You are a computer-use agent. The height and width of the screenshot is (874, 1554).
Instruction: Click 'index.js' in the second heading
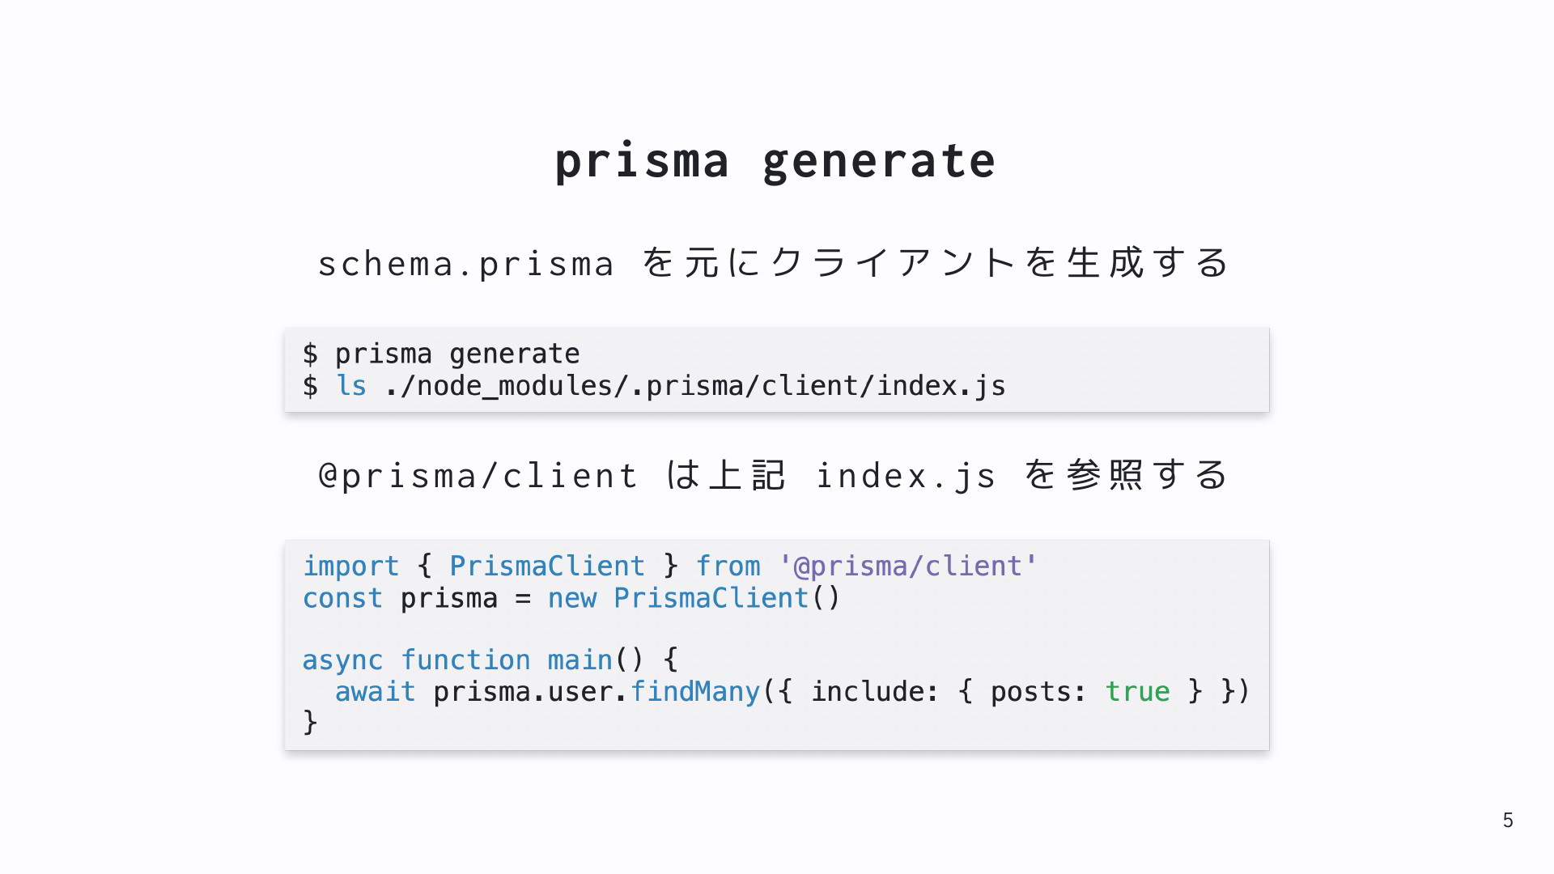pyautogui.click(x=906, y=476)
